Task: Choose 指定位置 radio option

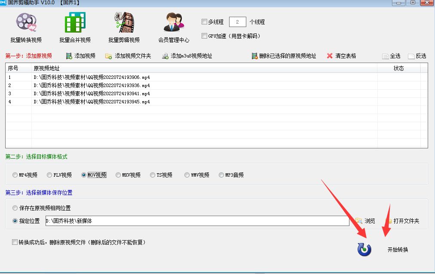Action: coord(15,221)
